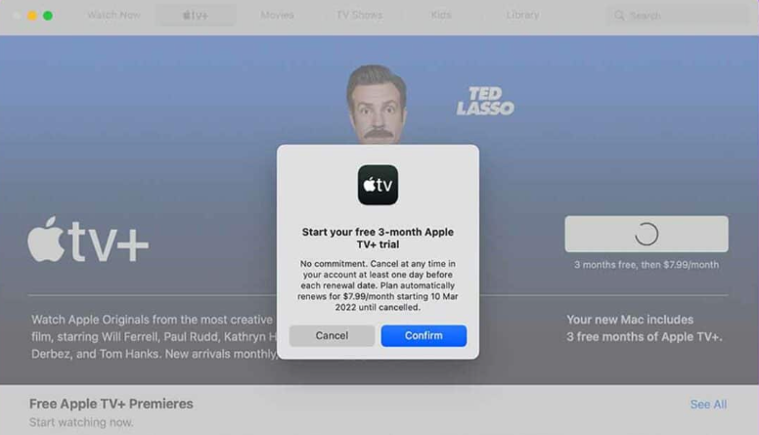
Task: Click the large Apple TV+ logo
Action: coord(88,240)
